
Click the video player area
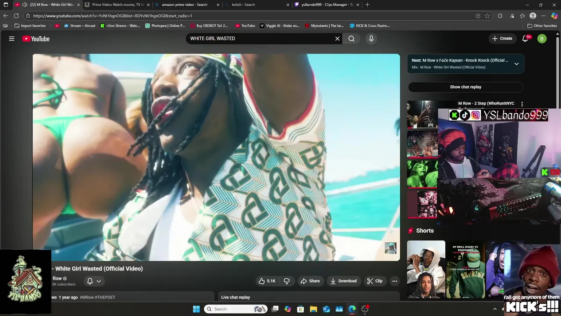[216, 158]
